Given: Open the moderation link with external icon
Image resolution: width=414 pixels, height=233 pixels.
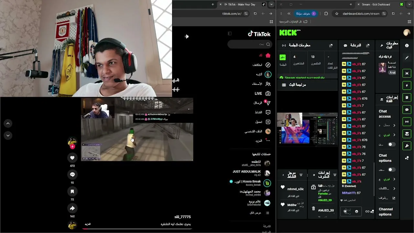Looking at the screenshot, I should point(387,198).
